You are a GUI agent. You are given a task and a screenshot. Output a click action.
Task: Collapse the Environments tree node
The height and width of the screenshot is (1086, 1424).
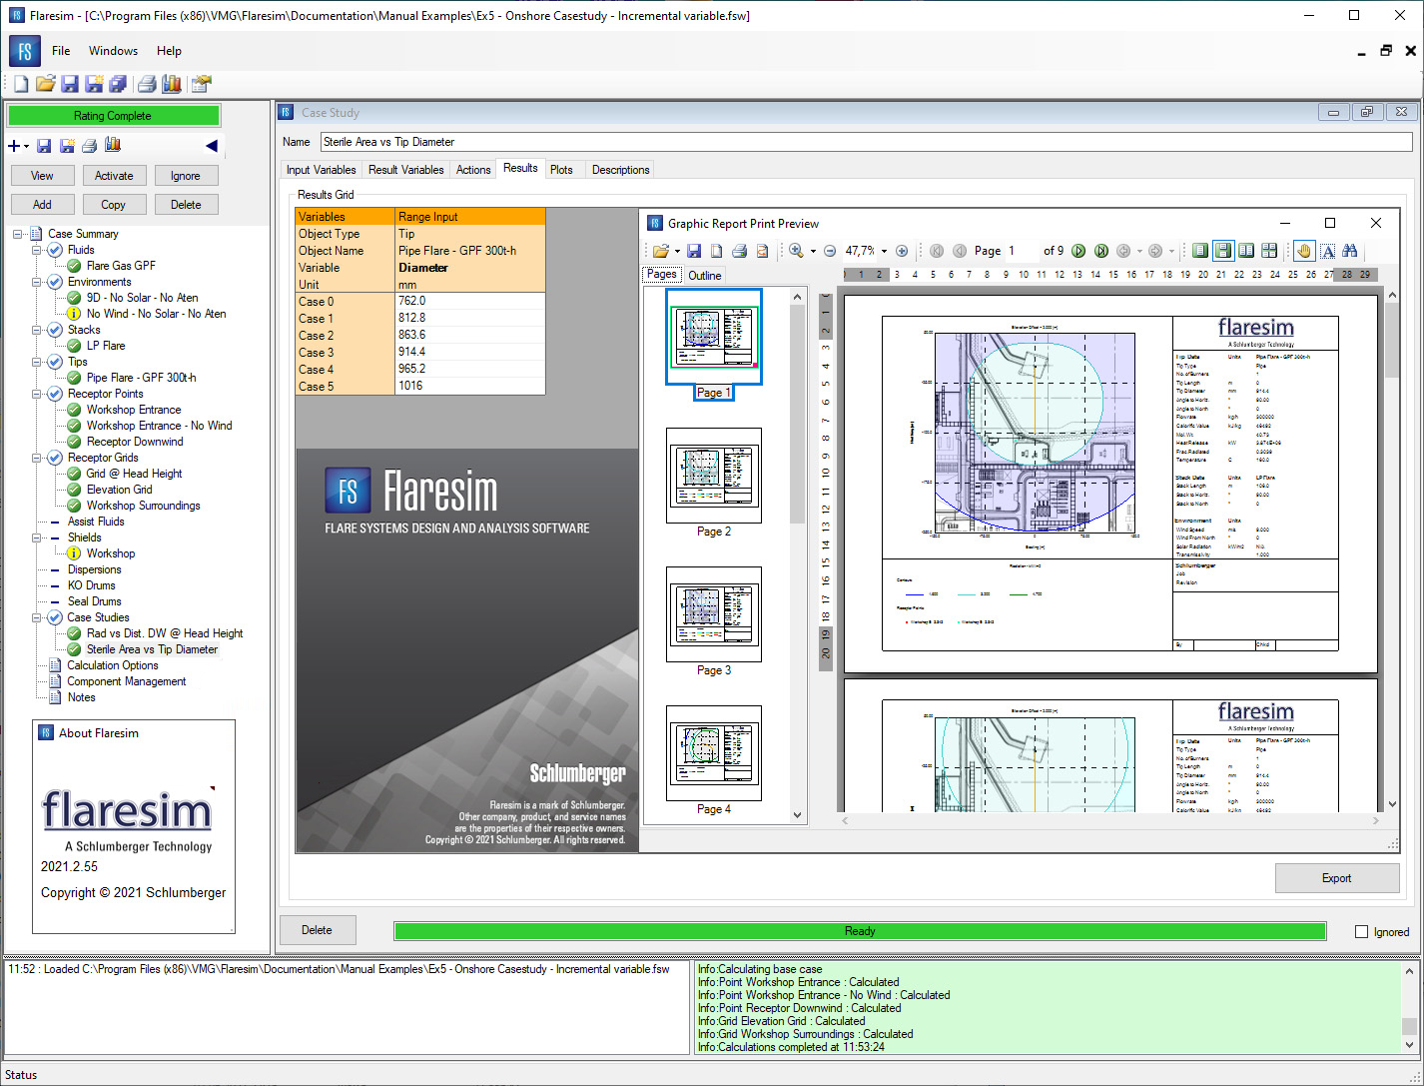tap(38, 282)
